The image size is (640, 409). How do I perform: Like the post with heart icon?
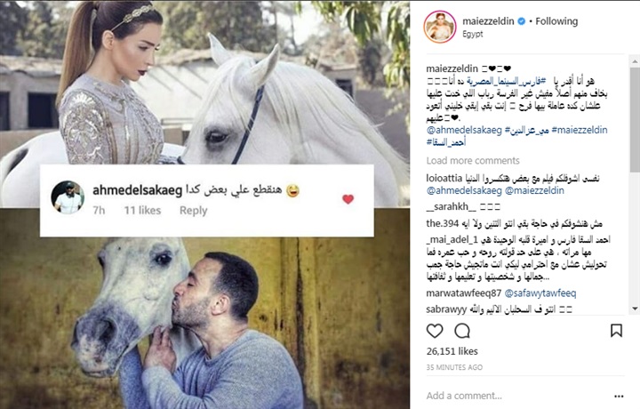pyautogui.click(x=435, y=331)
